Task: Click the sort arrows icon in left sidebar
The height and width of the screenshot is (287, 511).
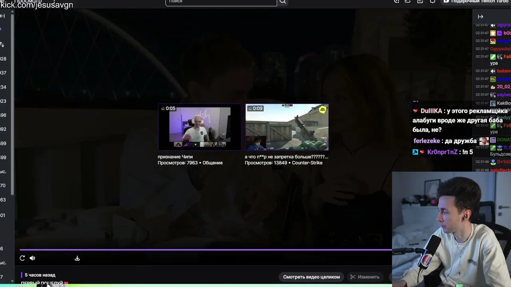Action: (x=2, y=44)
